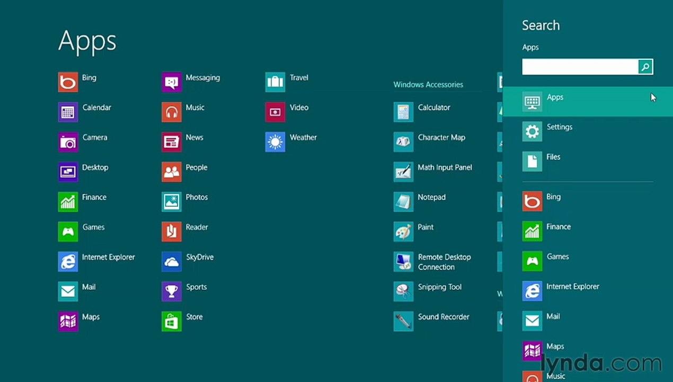Search within Mail in Search pane
This screenshot has width=673, height=382.
588,320
